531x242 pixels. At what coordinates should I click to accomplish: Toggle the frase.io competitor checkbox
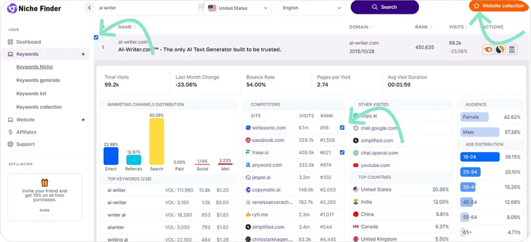342,152
